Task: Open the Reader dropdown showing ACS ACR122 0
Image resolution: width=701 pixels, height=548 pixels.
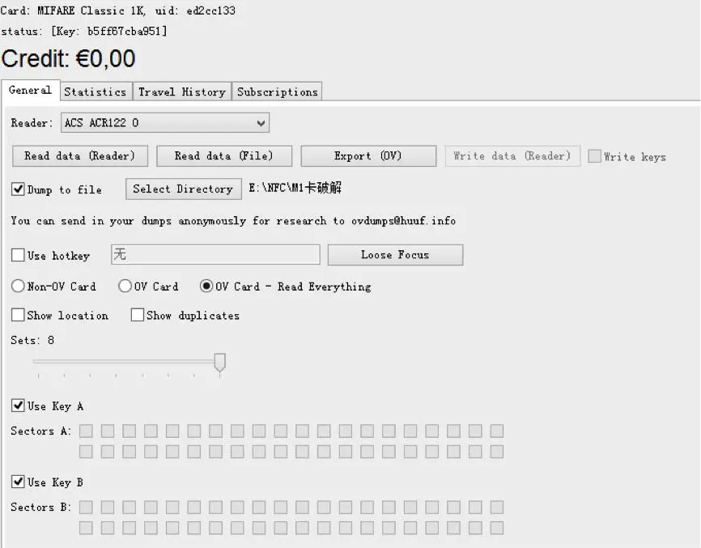Action: point(165,123)
